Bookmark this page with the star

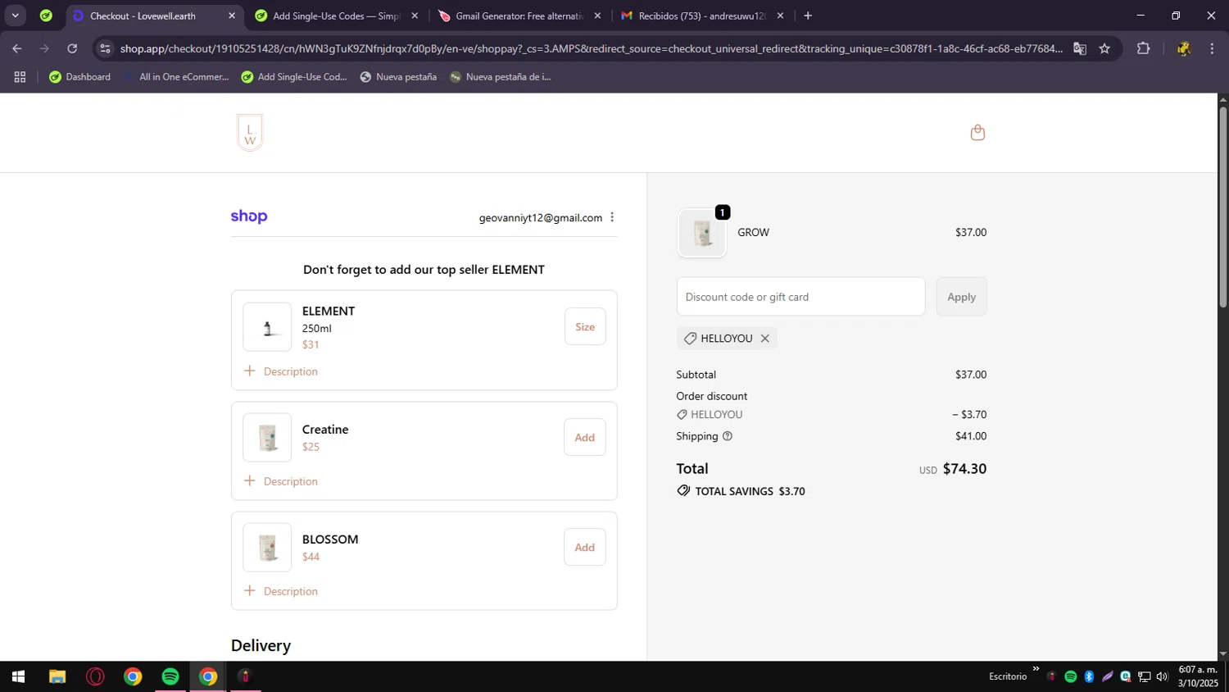1104,48
